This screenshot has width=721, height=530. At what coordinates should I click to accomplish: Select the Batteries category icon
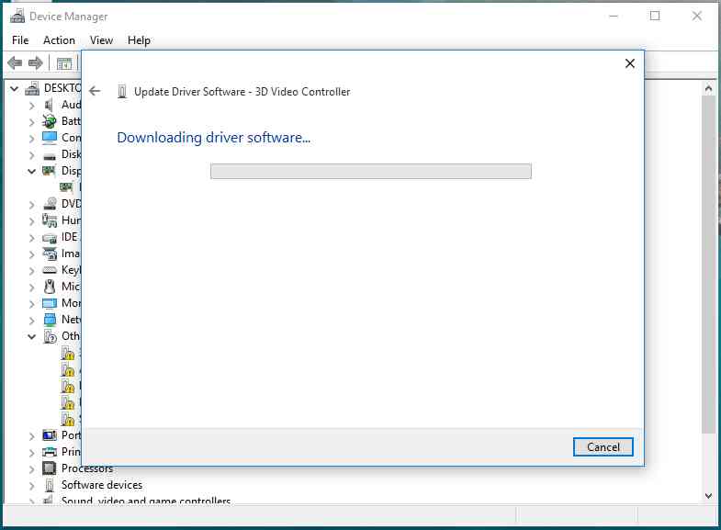point(50,121)
